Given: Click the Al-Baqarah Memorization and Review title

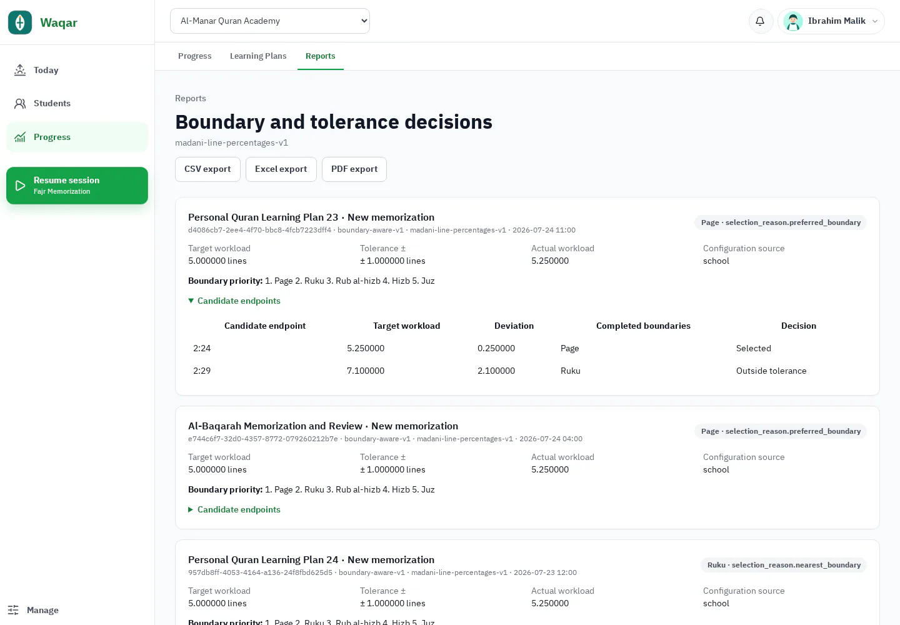Looking at the screenshot, I should click(323, 426).
